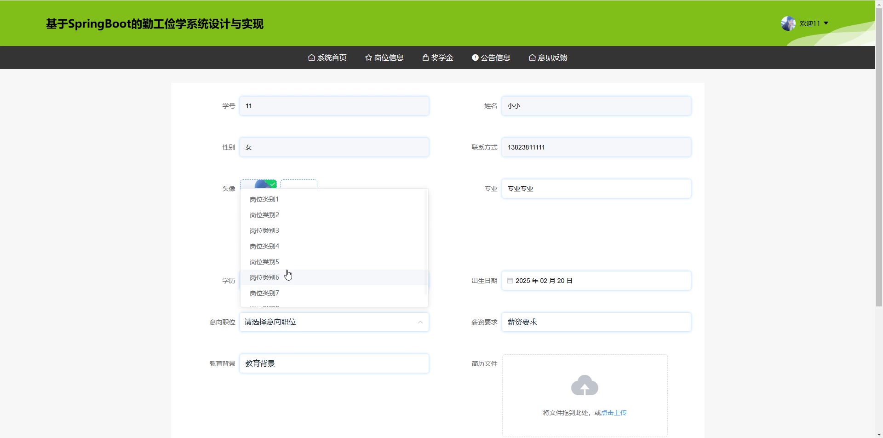This screenshot has height=438, width=883.
Task: Select 岗位类别3 from the open dropdown
Action: pyautogui.click(x=264, y=230)
